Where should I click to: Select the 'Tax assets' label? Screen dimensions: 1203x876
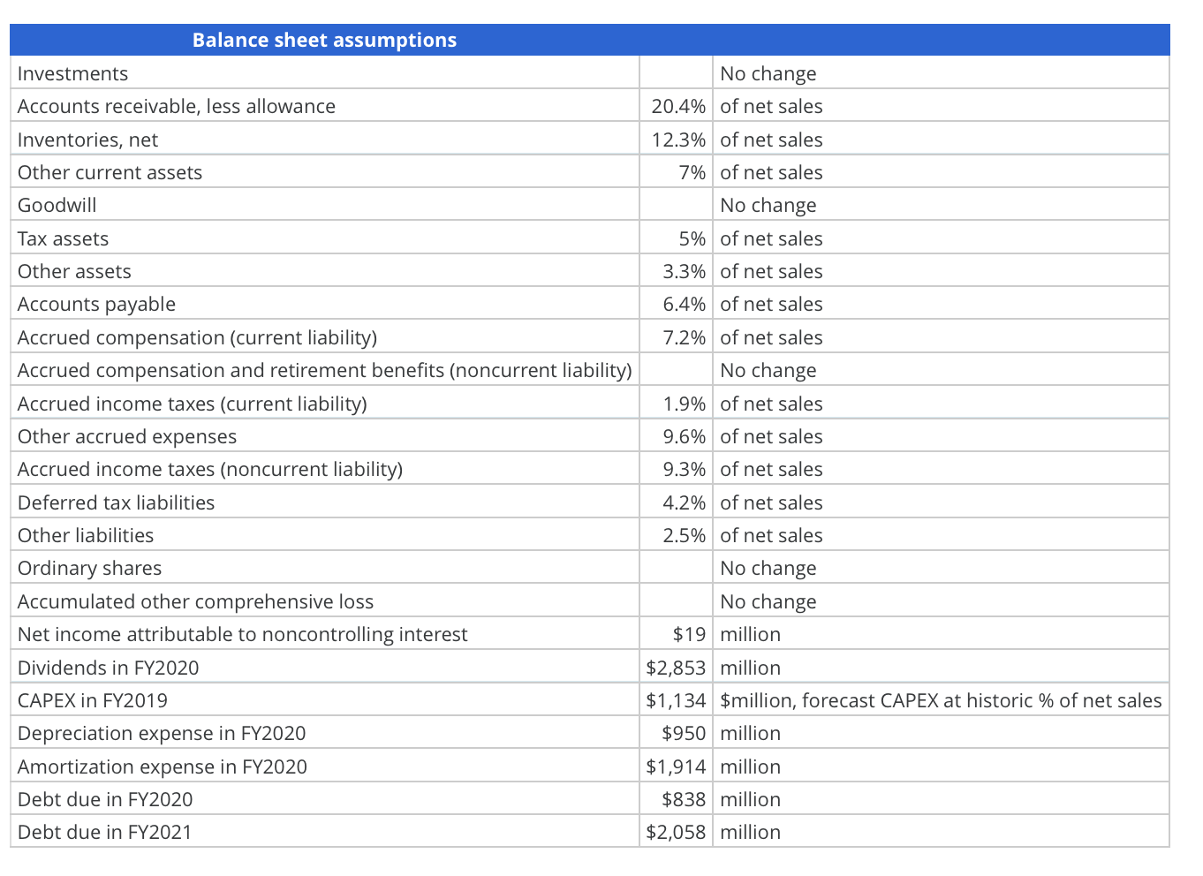click(x=64, y=238)
